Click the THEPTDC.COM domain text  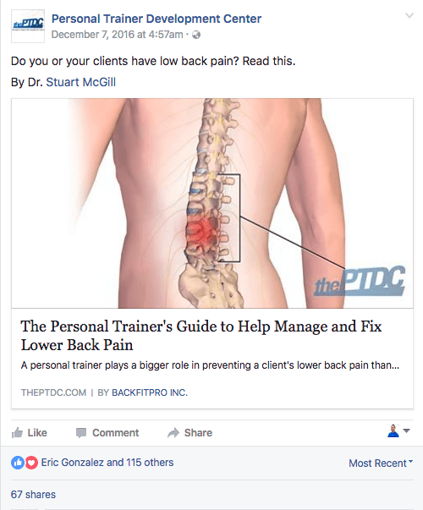53,392
